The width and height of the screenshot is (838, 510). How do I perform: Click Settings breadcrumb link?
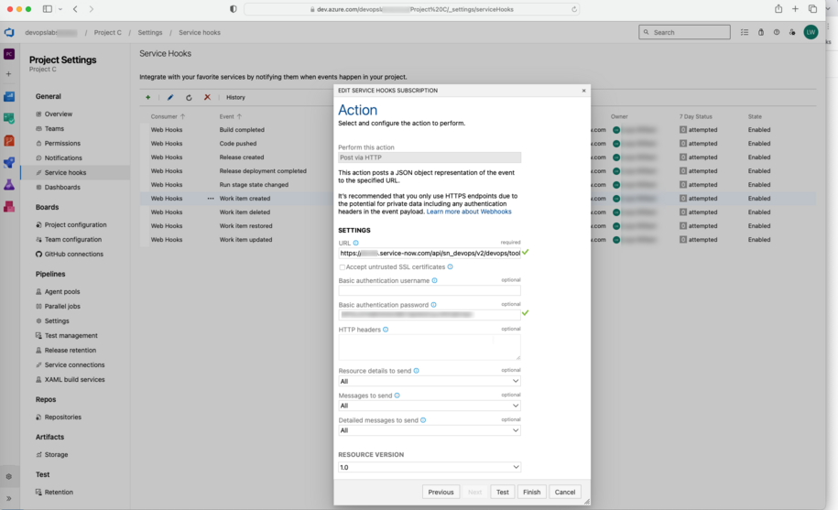point(150,33)
